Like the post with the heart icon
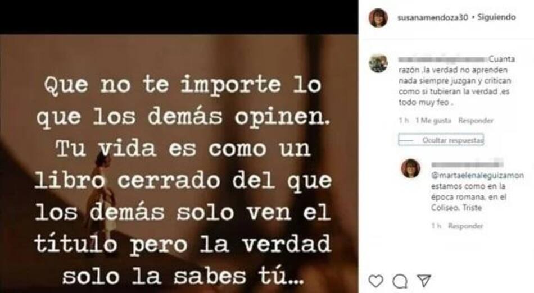This screenshot has width=534, height=293. [x=376, y=281]
